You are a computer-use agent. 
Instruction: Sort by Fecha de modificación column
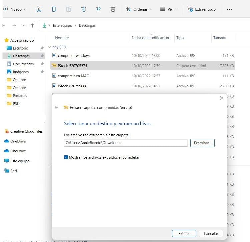[x=150, y=38]
